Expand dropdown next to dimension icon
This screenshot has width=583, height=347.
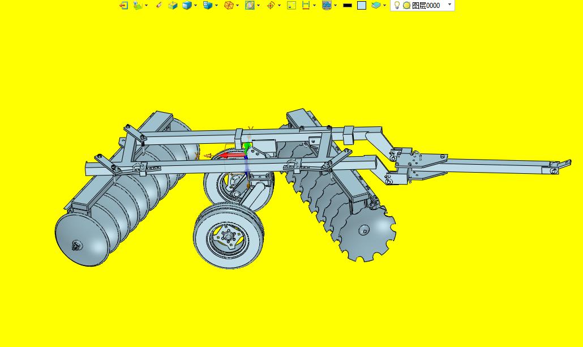314,5
